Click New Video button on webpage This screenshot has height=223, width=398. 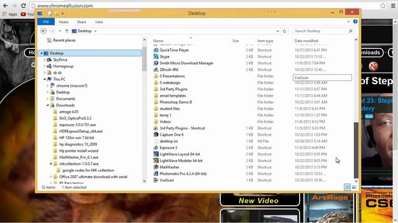coord(259,201)
